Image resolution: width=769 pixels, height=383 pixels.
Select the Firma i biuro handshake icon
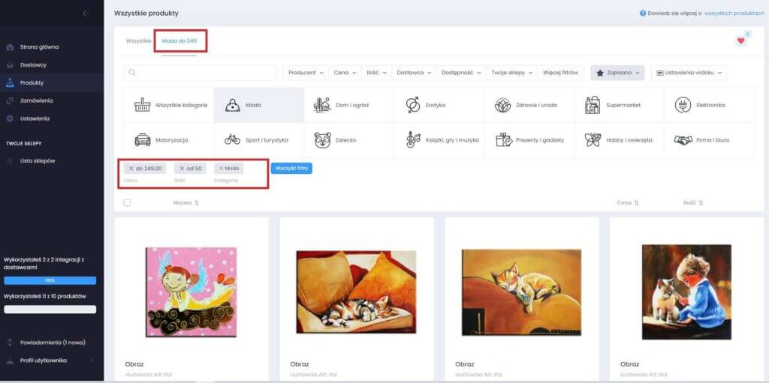(683, 140)
